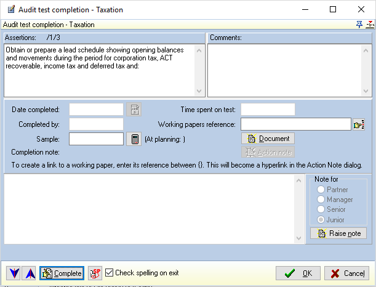Confirm with the OK button

tap(298, 273)
